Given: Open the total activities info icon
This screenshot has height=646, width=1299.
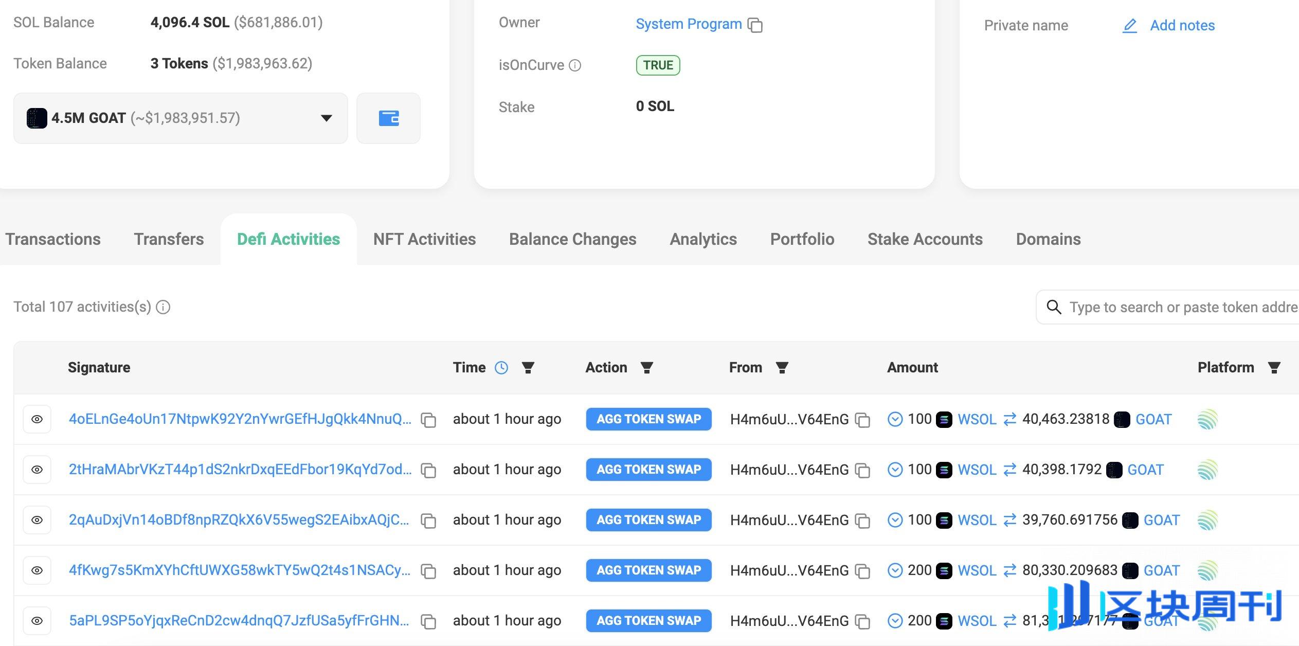Looking at the screenshot, I should (163, 307).
